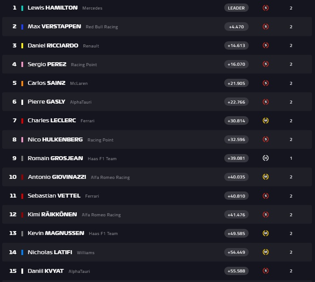Select Sergio Perez driver name
The height and width of the screenshot is (282, 315).
point(47,64)
